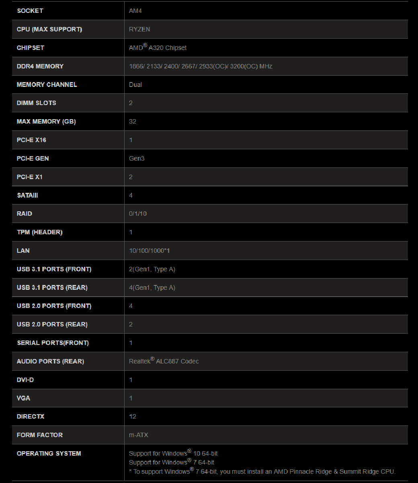
Task: Click the RYZEN CPU support value
Action: [139, 29]
